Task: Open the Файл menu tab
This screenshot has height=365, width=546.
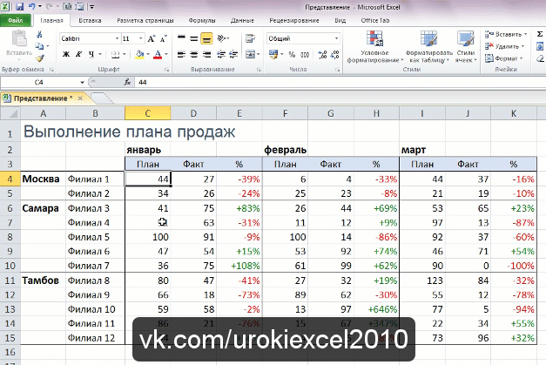Action: tap(16, 21)
